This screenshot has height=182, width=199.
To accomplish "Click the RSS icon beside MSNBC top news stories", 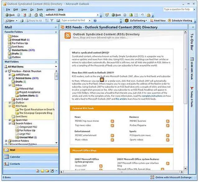I will click(112, 121).
